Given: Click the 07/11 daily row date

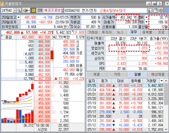Looking at the screenshot, I should (x=92, y=129).
